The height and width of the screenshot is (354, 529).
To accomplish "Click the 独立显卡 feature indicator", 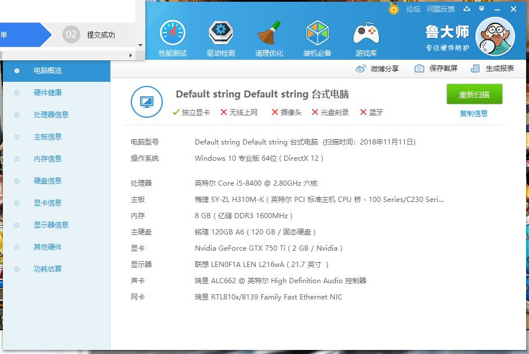I will 191,112.
